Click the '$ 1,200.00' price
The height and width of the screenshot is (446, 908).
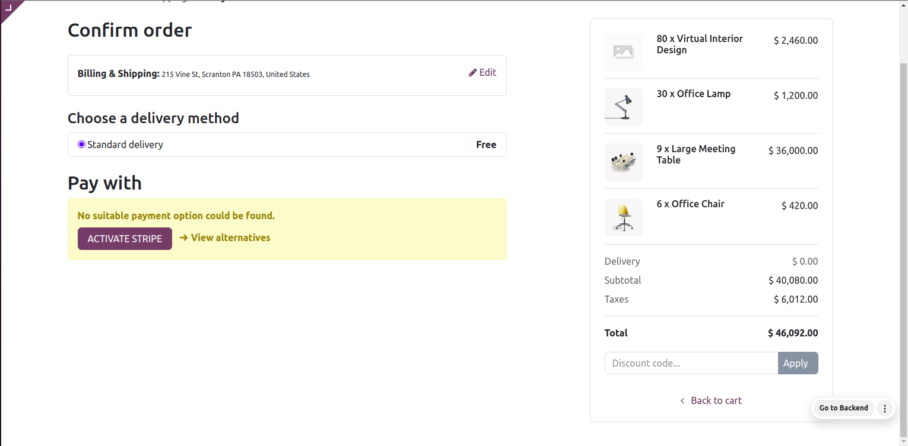796,96
